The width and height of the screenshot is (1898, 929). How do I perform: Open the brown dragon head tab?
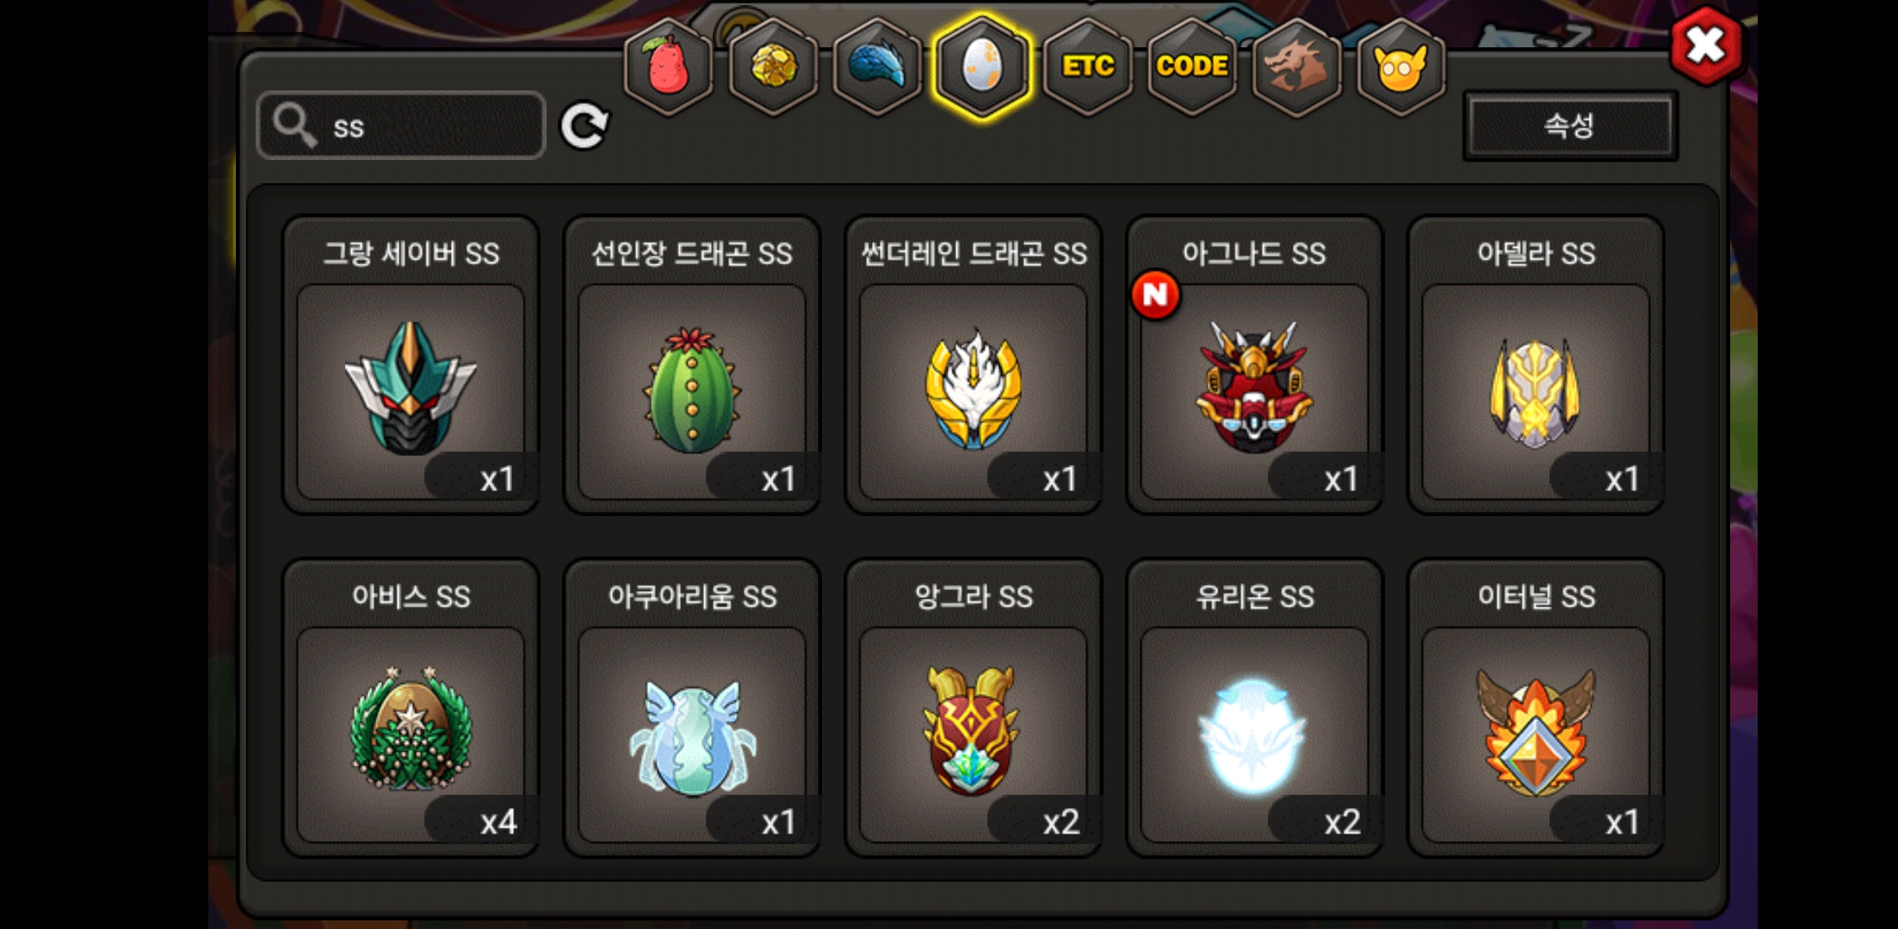pyautogui.click(x=1296, y=67)
